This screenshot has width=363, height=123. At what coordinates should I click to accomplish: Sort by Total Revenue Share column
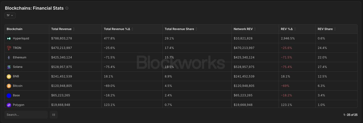click(x=197, y=29)
